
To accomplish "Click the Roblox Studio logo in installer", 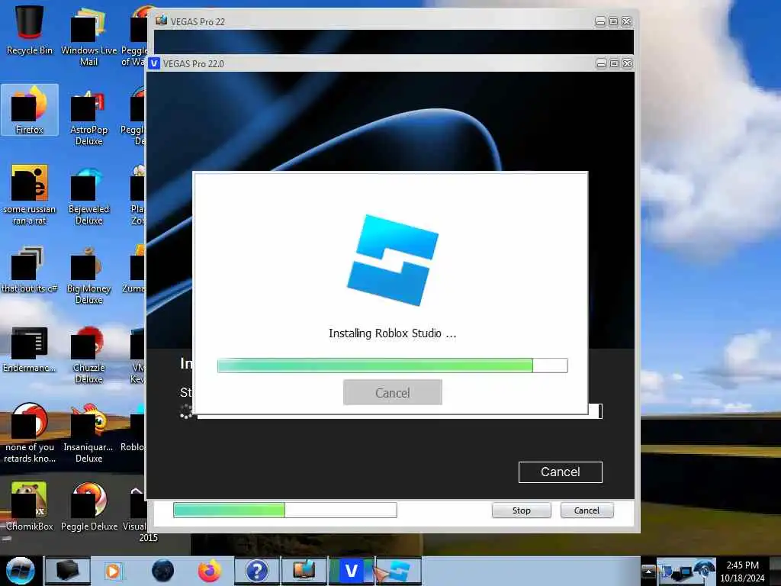I will tap(393, 260).
